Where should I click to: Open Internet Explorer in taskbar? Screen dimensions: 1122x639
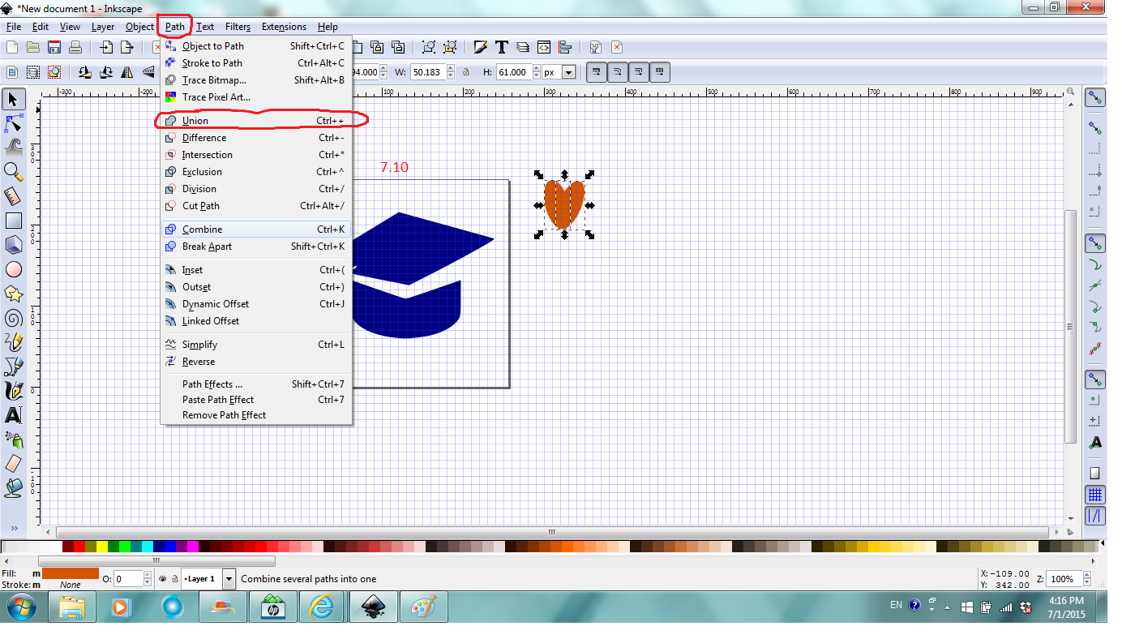pos(323,607)
